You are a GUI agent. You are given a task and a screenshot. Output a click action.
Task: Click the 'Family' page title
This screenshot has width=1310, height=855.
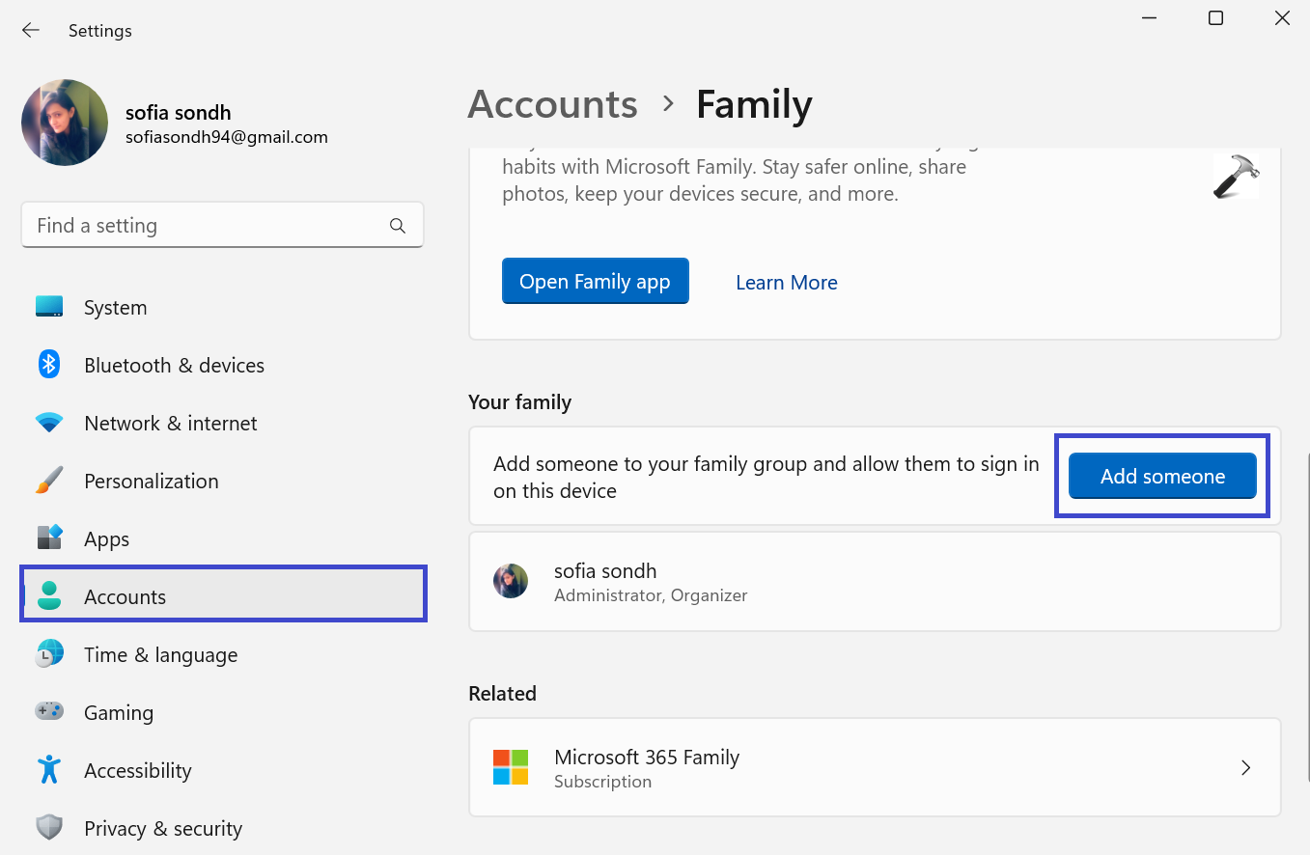(x=754, y=104)
